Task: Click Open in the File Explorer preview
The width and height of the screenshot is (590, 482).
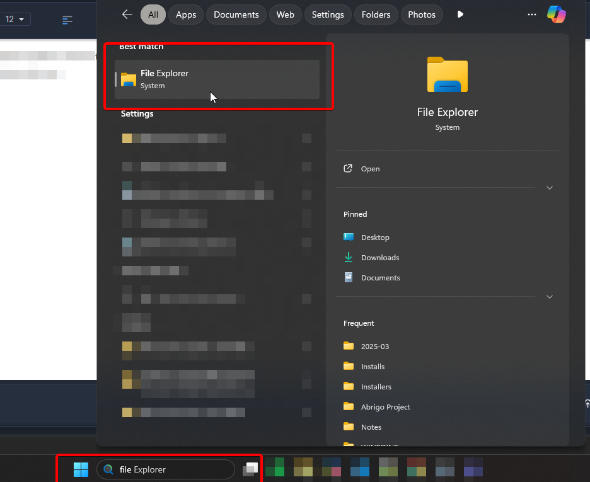Action: tap(370, 169)
